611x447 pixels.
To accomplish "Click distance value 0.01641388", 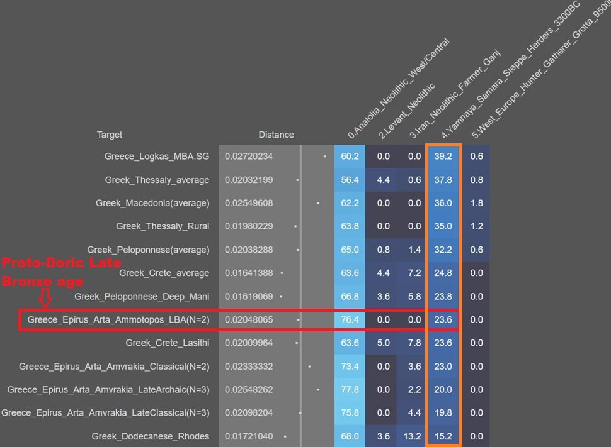I will click(249, 273).
